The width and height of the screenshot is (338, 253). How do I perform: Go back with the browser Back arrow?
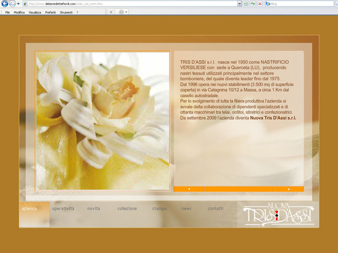(5, 4)
